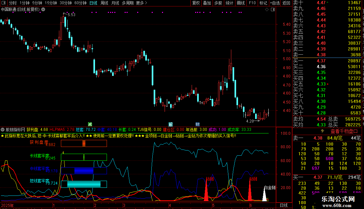Click the 日线 label at axis end
This screenshot has width=364, height=209.
click(x=284, y=205)
